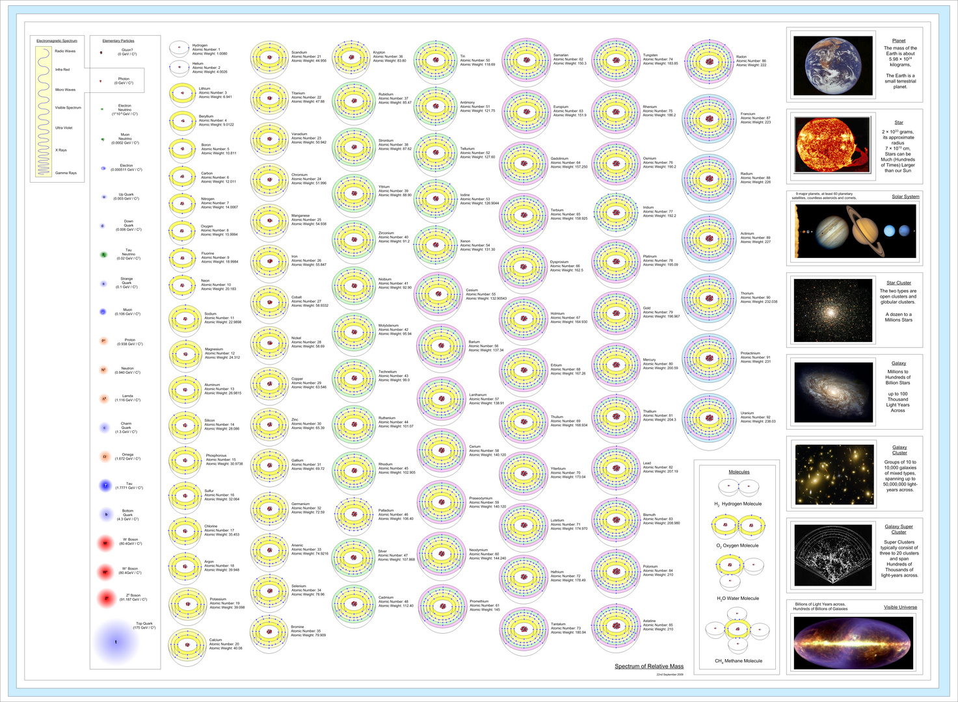Click the Proton particle icon in Elementary Particles
The width and height of the screenshot is (958, 702).
coord(103,341)
